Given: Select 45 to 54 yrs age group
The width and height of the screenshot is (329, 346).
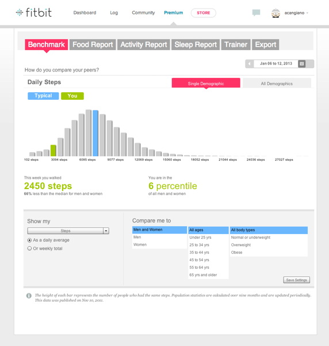Looking at the screenshot, I should pos(208,260).
